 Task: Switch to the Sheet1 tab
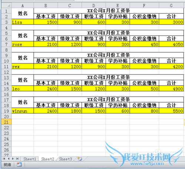click(30, 159)
